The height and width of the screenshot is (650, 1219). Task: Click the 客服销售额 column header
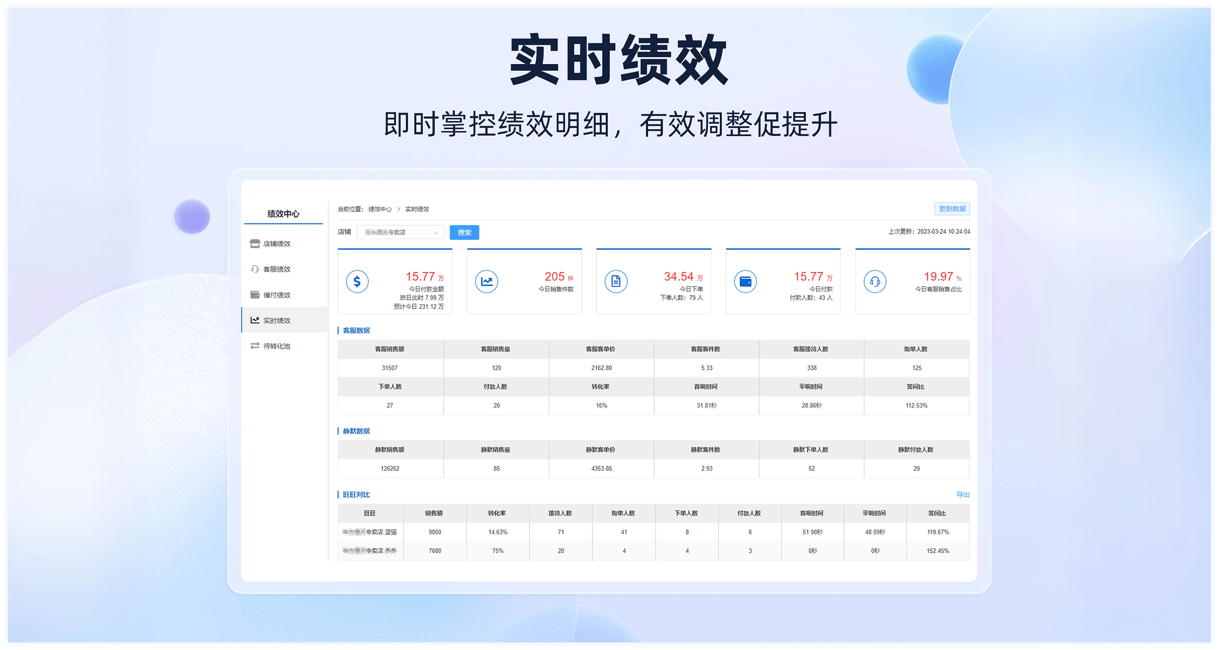tap(389, 349)
